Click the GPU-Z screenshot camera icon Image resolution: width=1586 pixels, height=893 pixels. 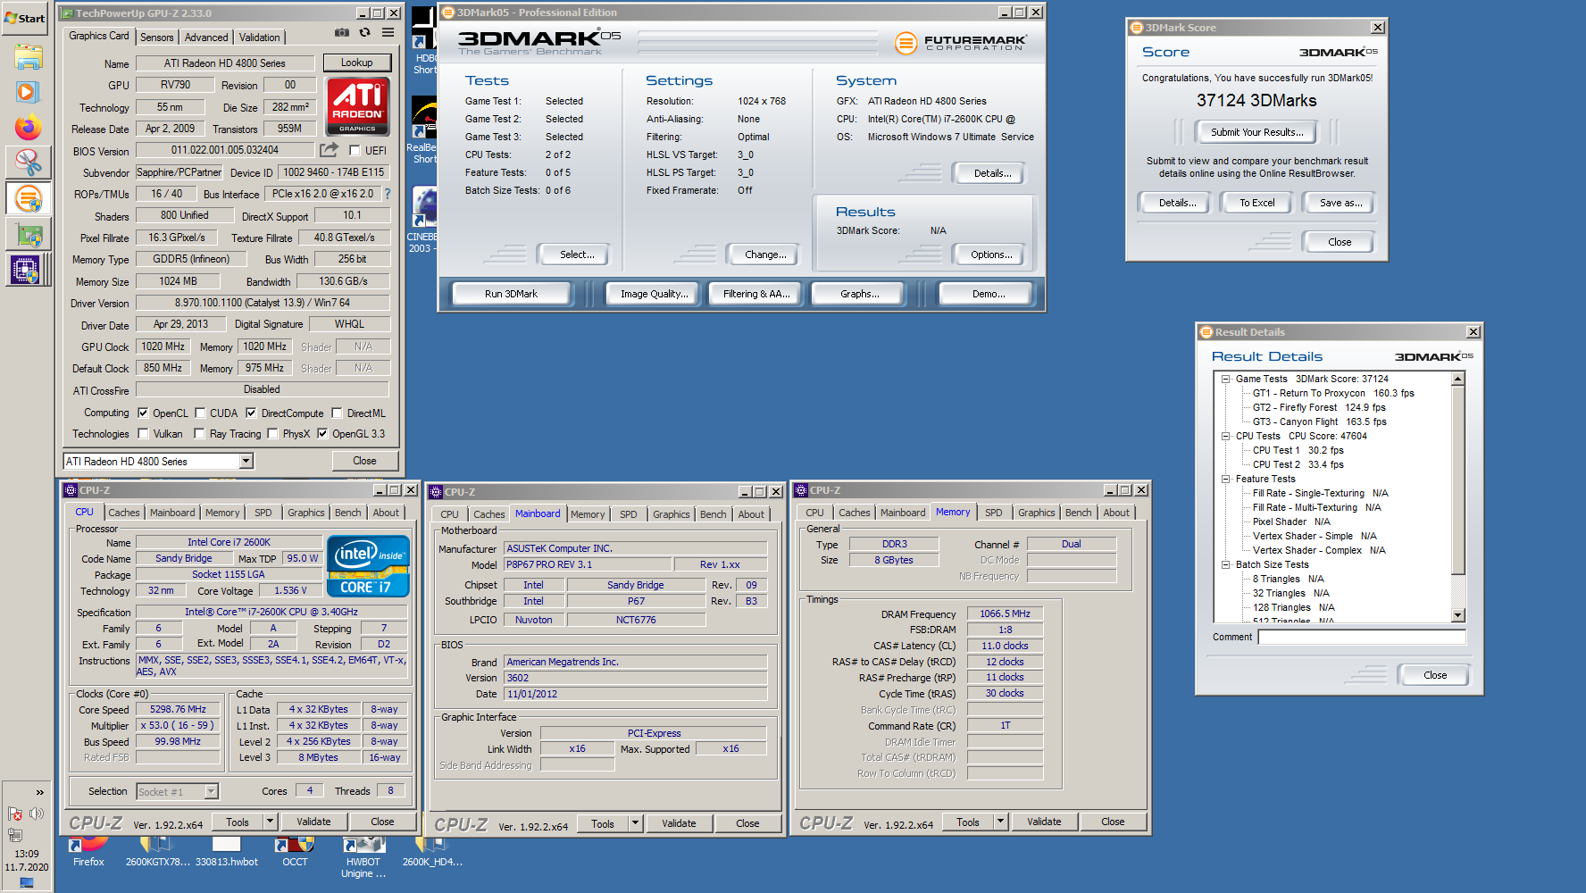click(x=342, y=32)
